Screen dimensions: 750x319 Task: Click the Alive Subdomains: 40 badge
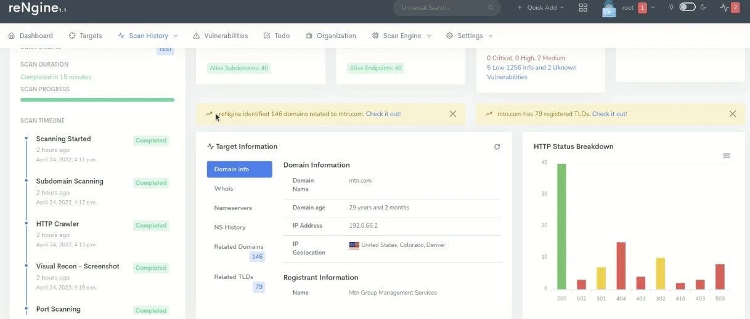pyautogui.click(x=239, y=68)
